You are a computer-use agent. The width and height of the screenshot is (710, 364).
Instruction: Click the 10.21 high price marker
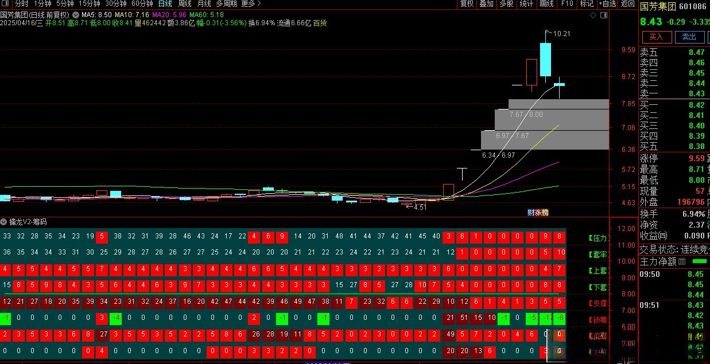pos(561,34)
